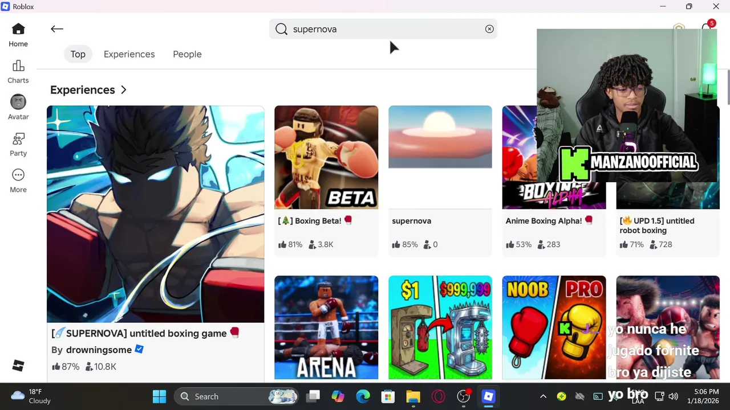Switch to the Experiences tab
The height and width of the screenshot is (410, 730).
(129, 54)
